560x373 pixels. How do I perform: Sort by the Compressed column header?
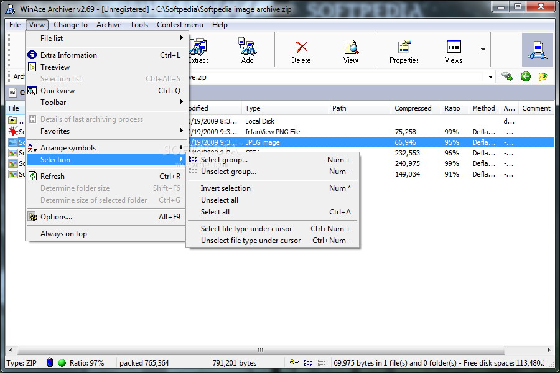click(416, 108)
